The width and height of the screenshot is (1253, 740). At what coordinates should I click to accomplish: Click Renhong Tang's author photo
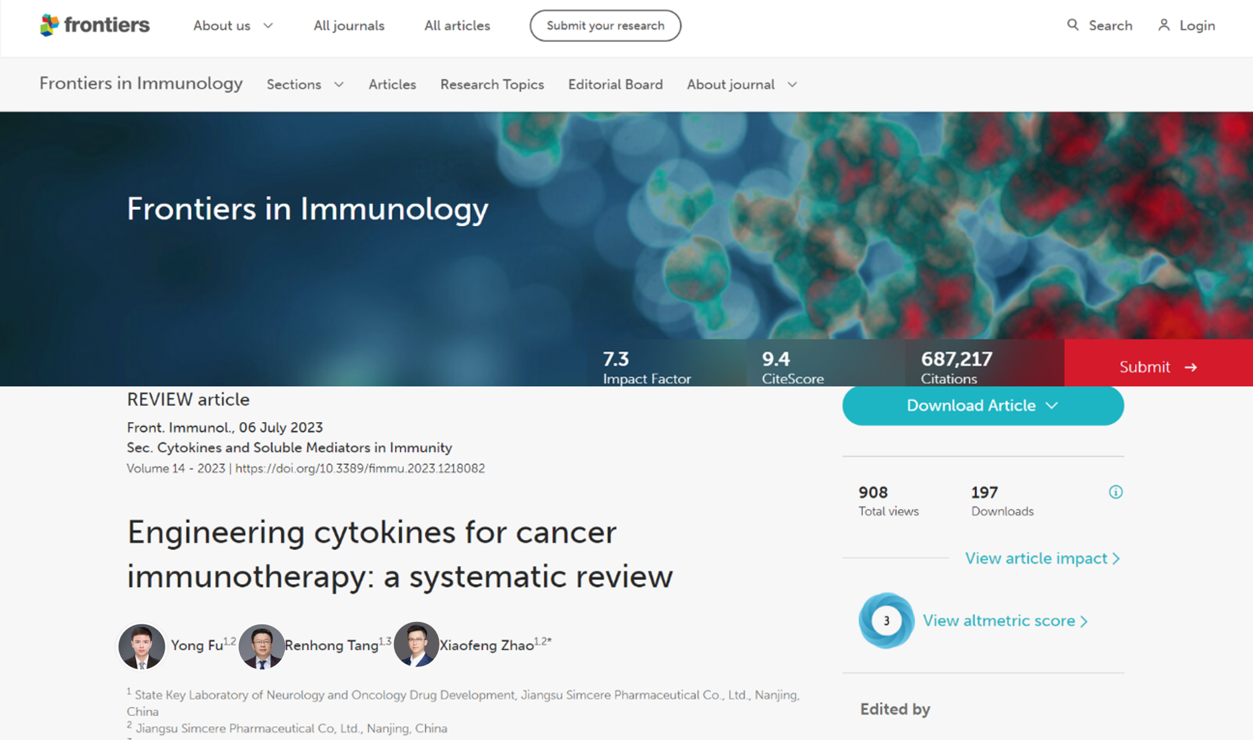[x=261, y=646]
